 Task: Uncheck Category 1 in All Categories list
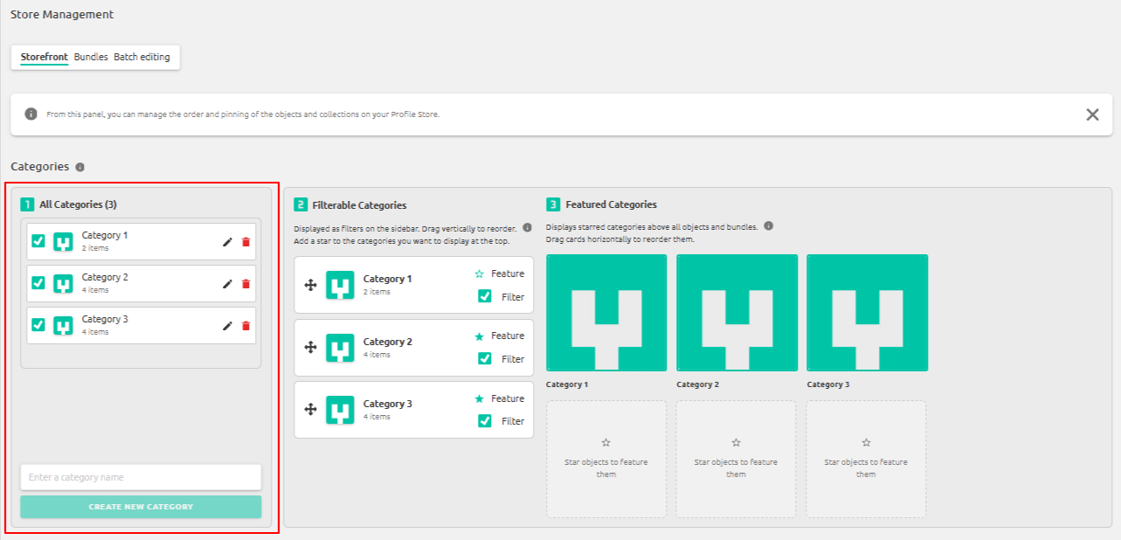[x=38, y=241]
